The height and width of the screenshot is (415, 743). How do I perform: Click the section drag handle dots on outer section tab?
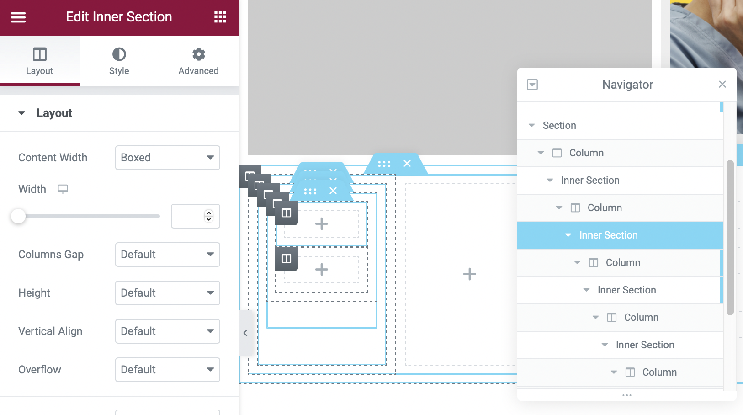[x=384, y=164]
